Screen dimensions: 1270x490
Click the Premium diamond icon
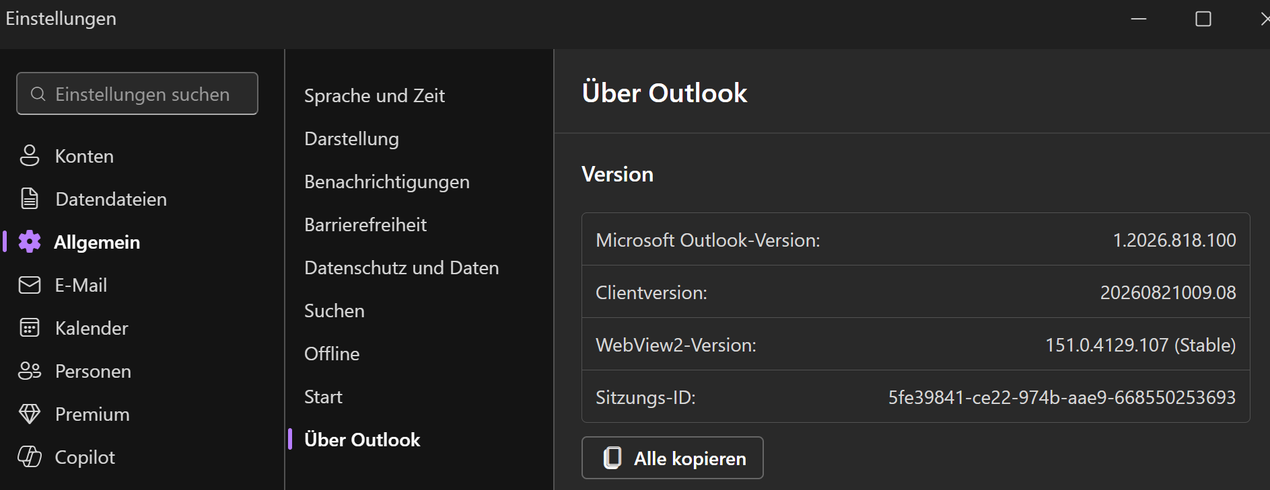[x=30, y=413]
